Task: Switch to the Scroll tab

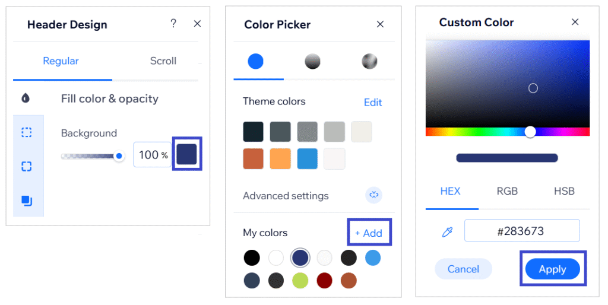Action: click(163, 61)
